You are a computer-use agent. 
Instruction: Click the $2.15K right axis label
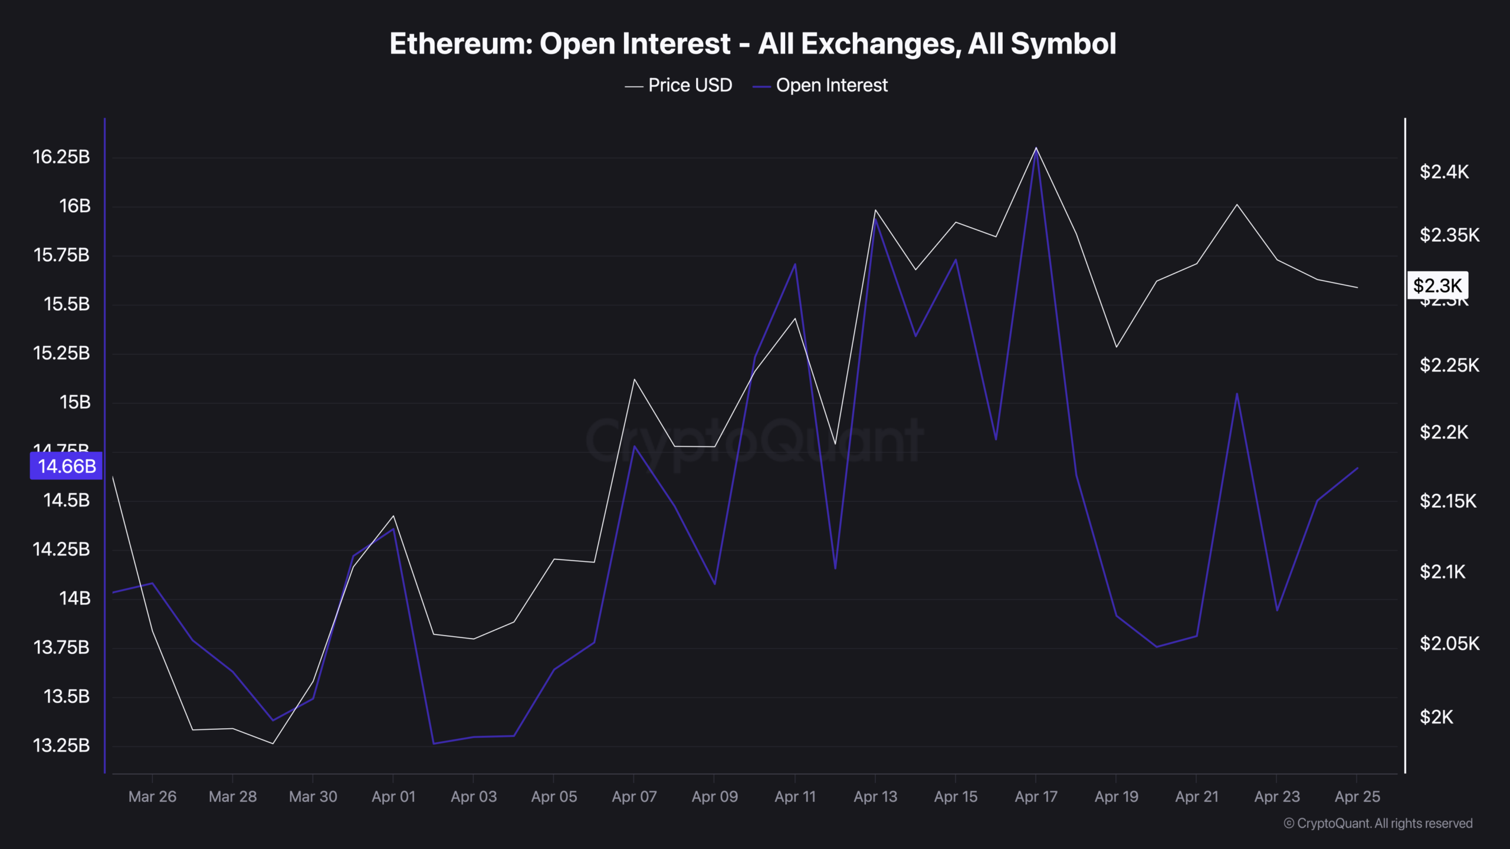1448,501
